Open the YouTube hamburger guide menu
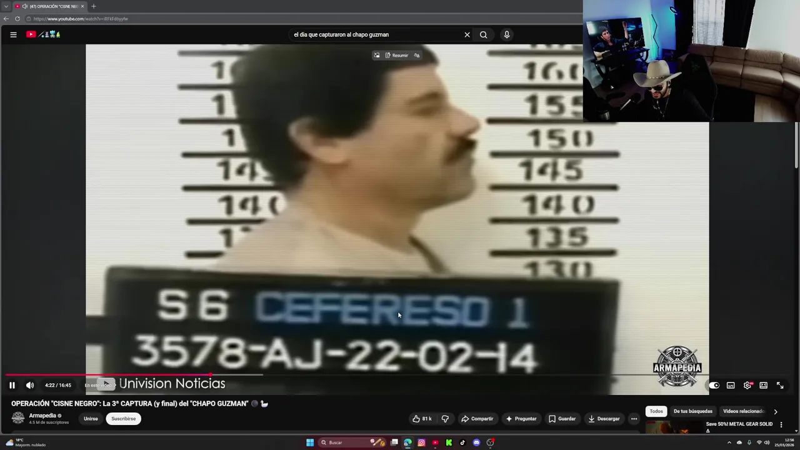 [x=13, y=34]
